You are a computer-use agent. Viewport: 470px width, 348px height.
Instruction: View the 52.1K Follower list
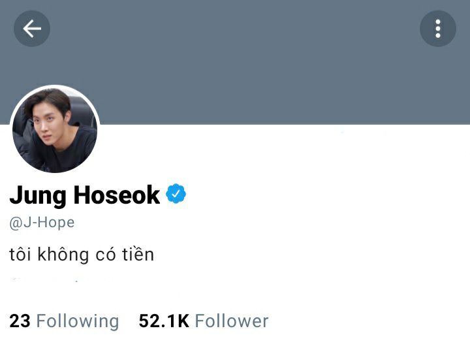(204, 321)
